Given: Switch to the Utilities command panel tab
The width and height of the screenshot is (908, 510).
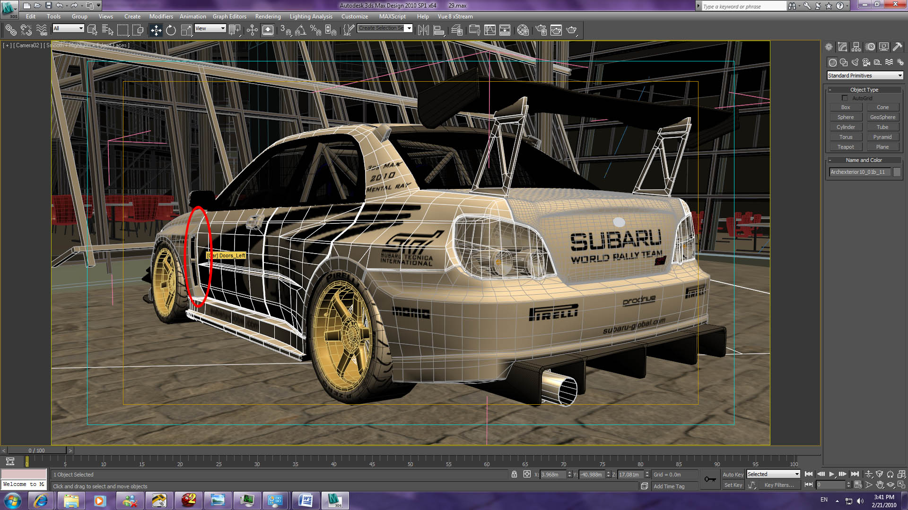Looking at the screenshot, I should click(x=898, y=47).
